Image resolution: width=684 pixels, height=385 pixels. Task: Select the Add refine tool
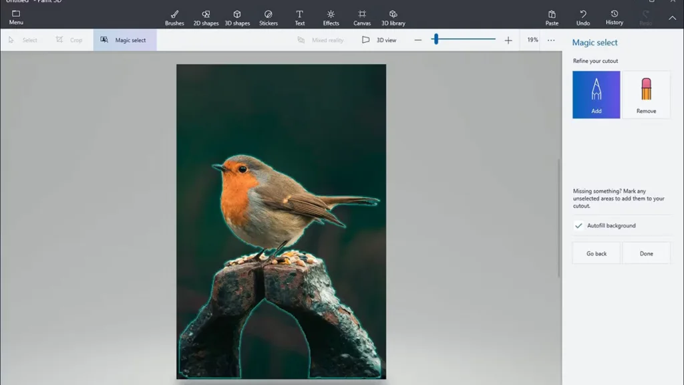(x=596, y=95)
